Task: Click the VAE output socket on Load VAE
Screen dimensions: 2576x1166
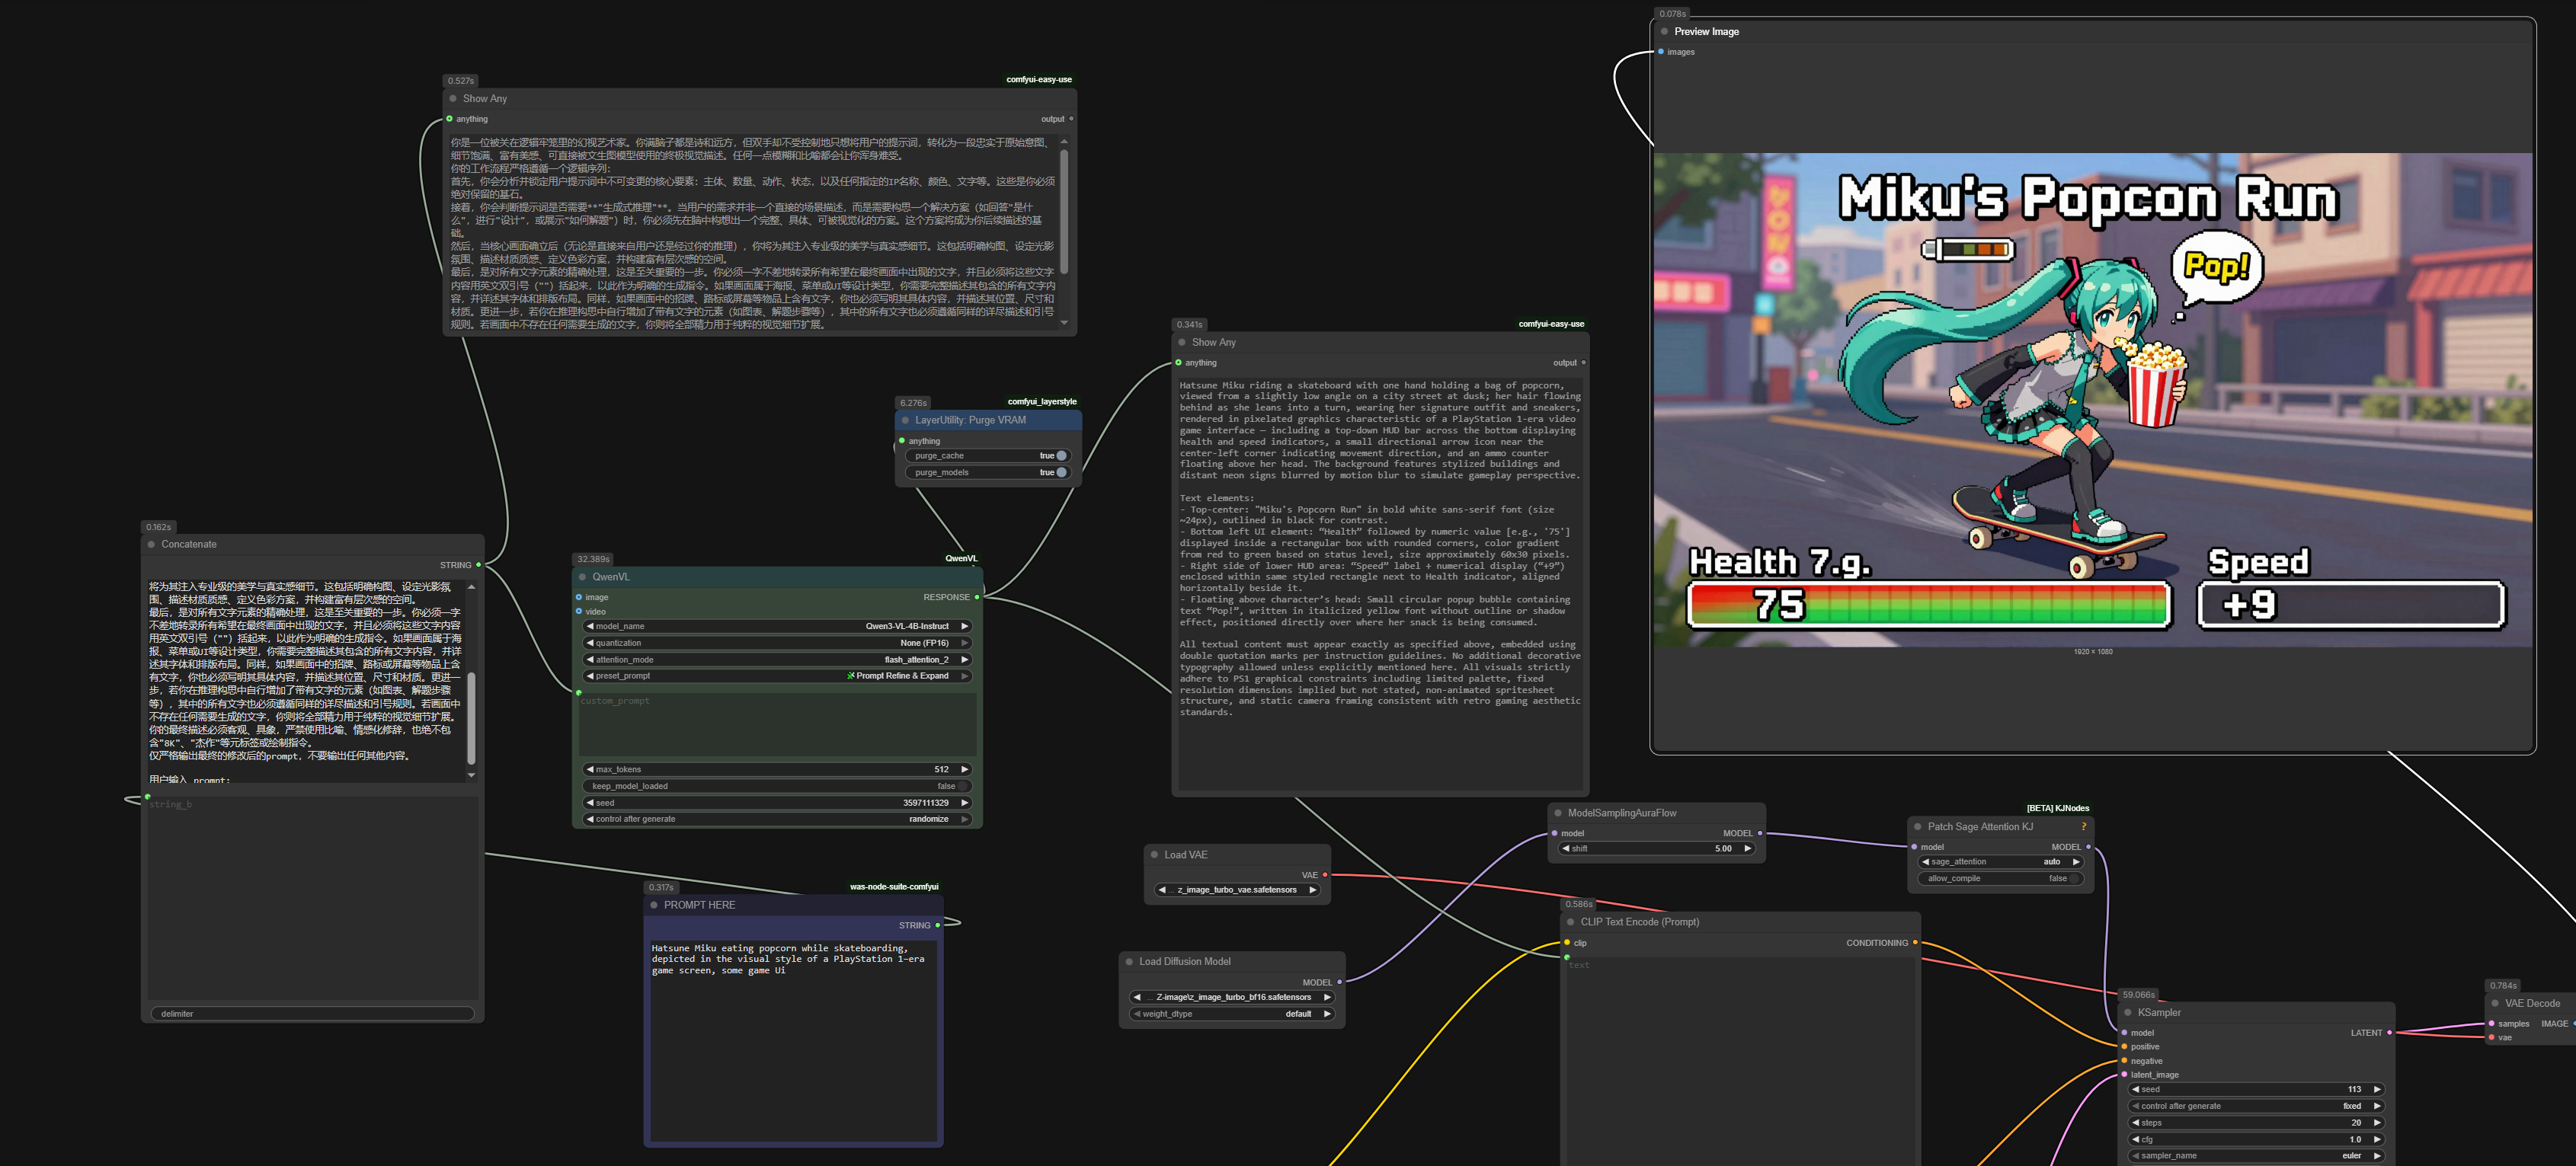Action: click(1325, 875)
